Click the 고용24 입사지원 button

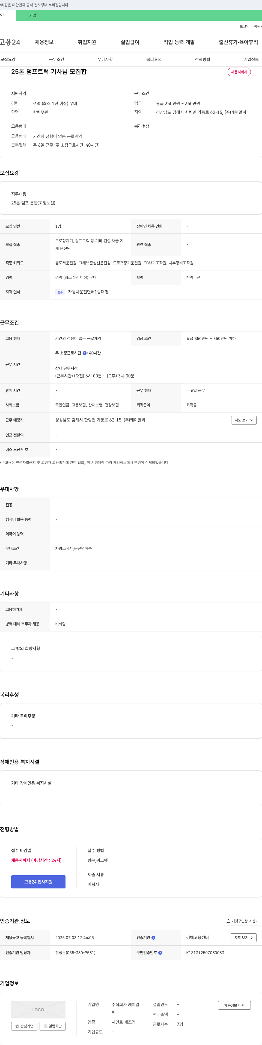38,882
